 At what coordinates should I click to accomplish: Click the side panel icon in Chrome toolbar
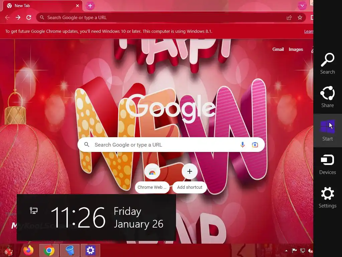(312, 17)
